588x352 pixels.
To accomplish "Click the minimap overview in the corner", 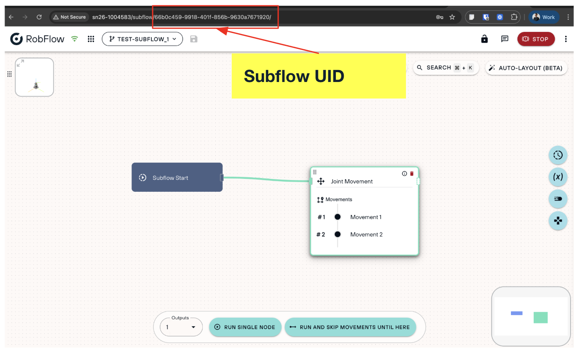I will tap(531, 316).
